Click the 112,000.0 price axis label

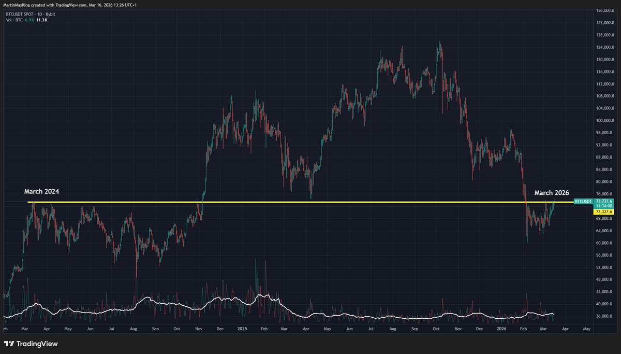coord(604,84)
